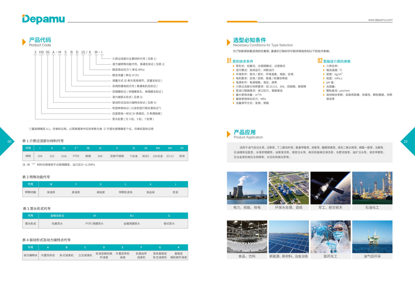The height and width of the screenshot is (283, 415).
Task: Click the orange arrow beside 产品应用 heading
Action: 229,134
